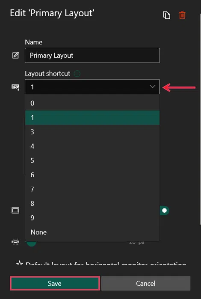The height and width of the screenshot is (299, 201).
Task: Save the layout changes
Action: 55,283
